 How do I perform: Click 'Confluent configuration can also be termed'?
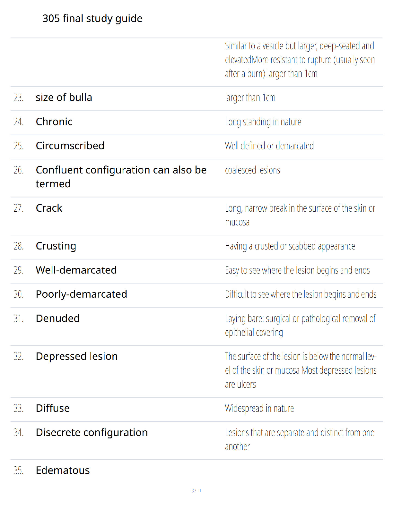(121, 177)
